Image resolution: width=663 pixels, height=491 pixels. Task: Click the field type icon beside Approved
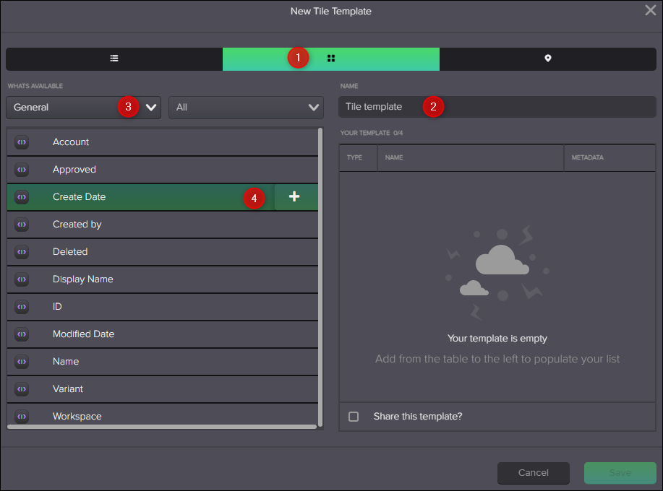click(21, 169)
